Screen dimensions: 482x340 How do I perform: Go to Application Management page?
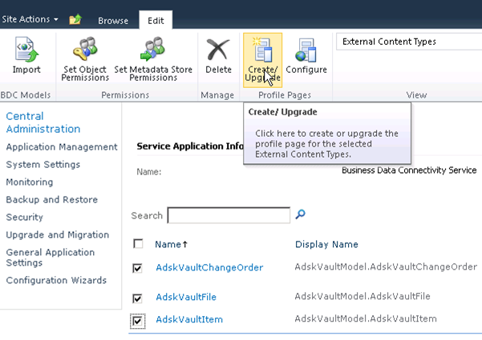(62, 147)
